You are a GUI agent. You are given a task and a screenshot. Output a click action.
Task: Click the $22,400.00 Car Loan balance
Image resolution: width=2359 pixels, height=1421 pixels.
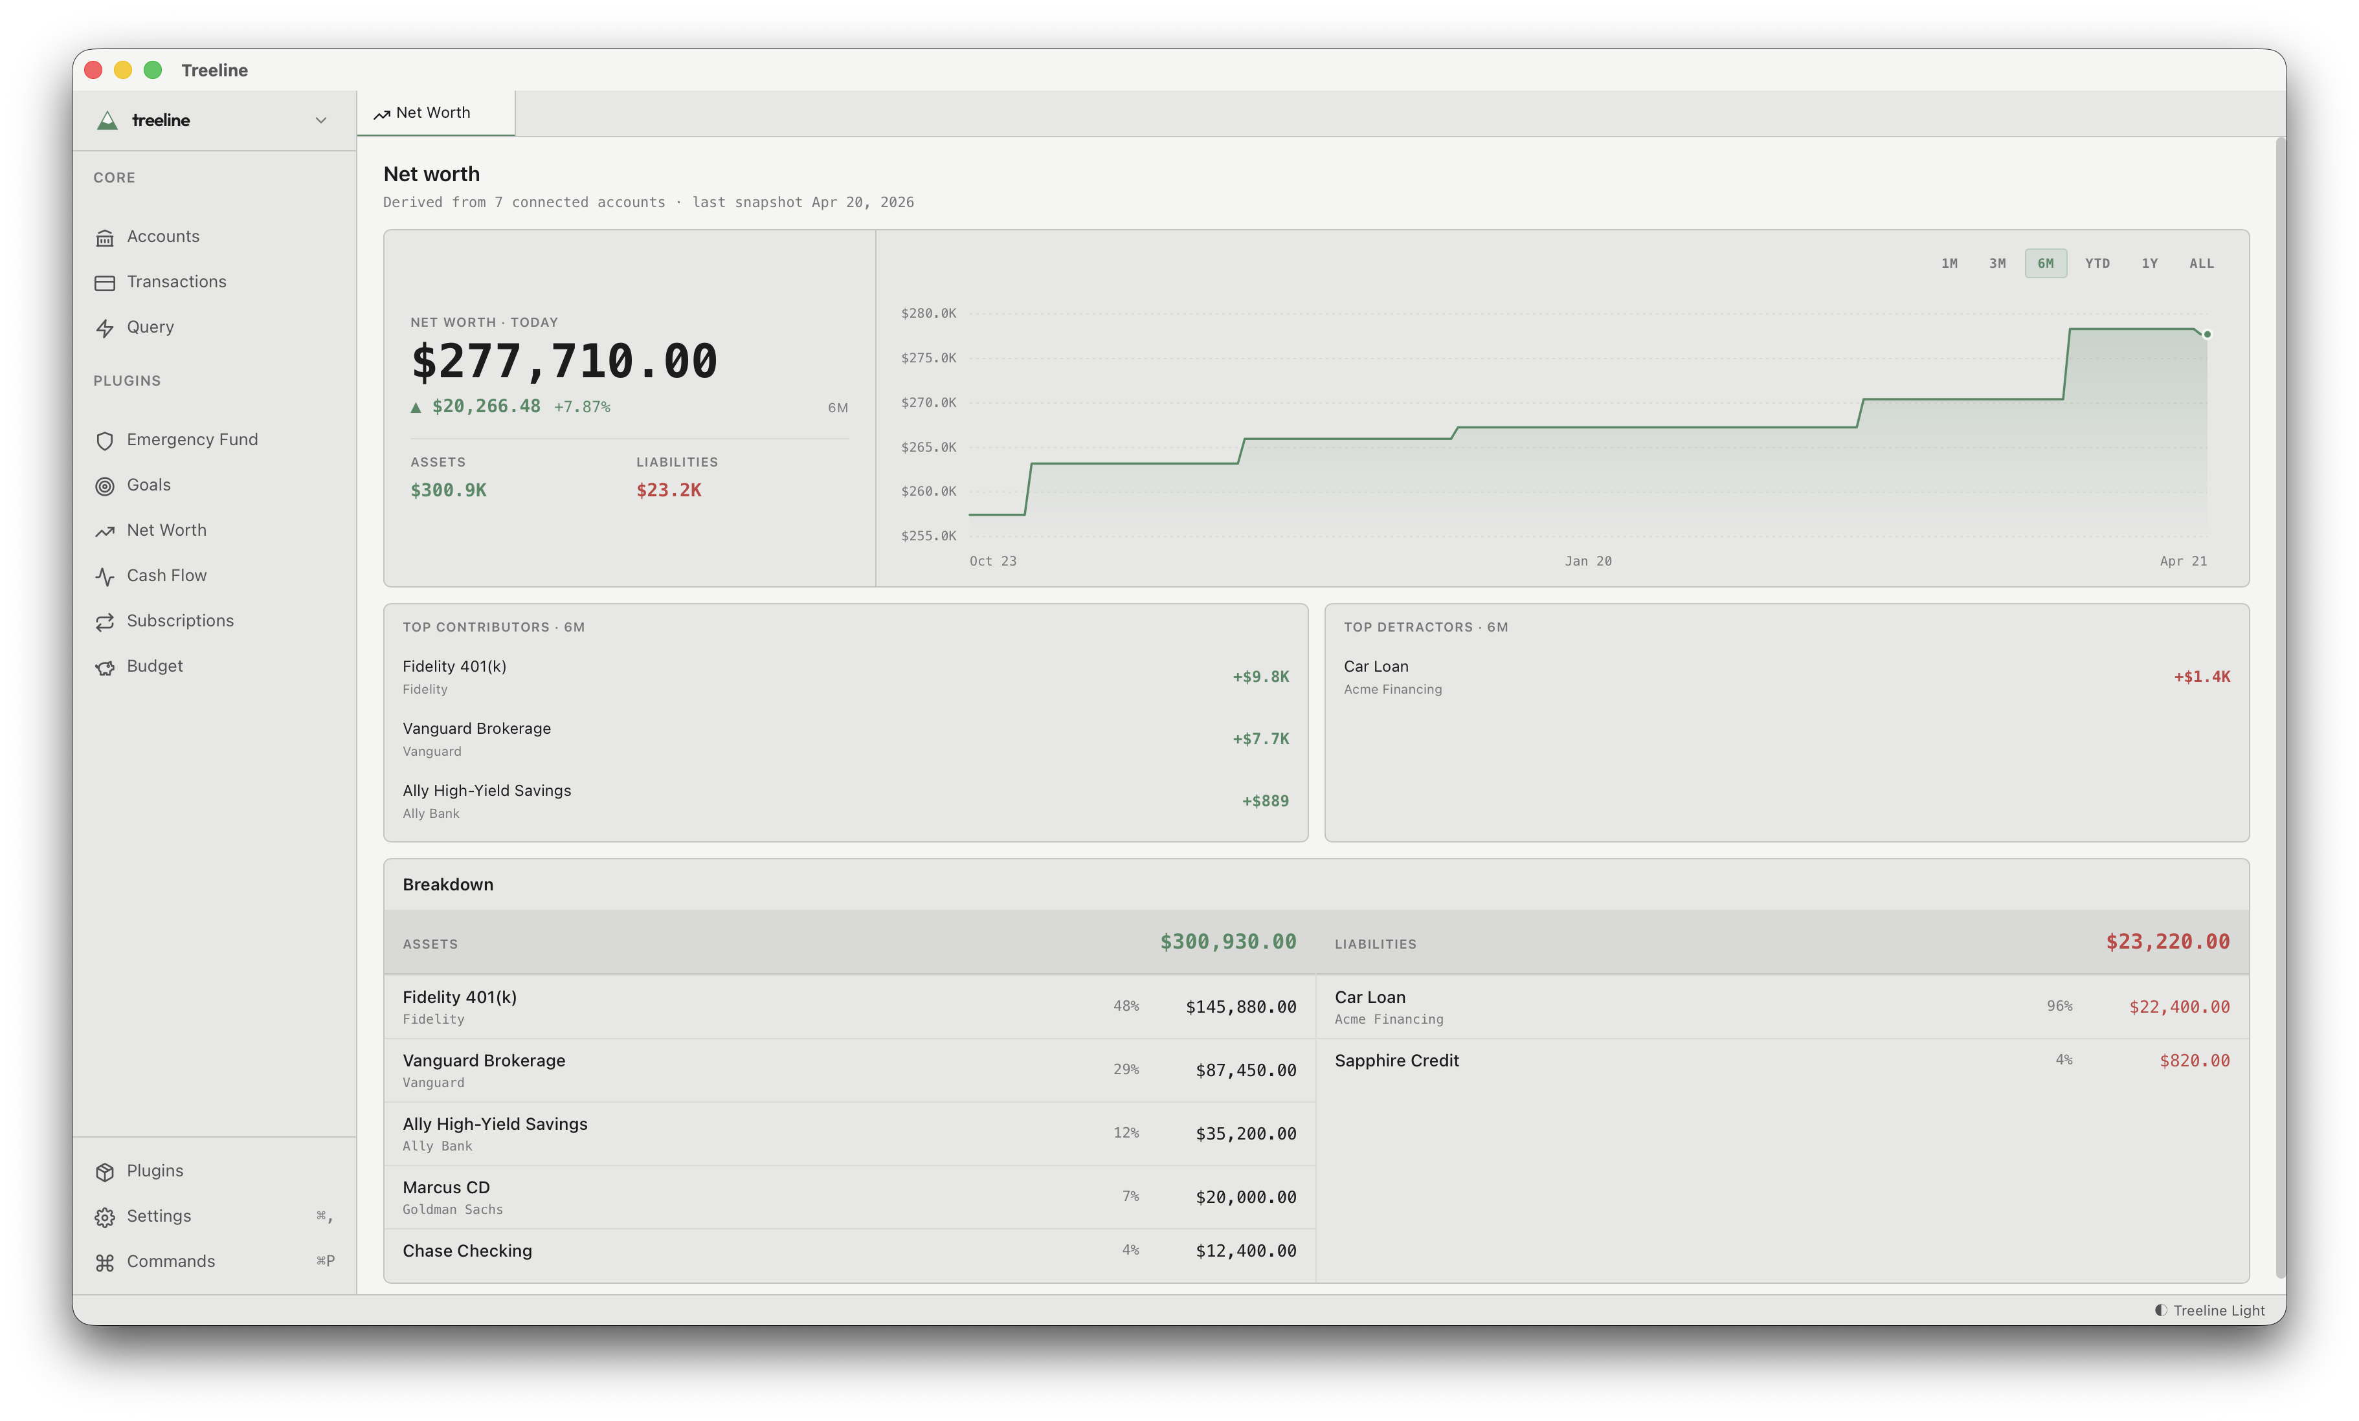(2179, 1007)
